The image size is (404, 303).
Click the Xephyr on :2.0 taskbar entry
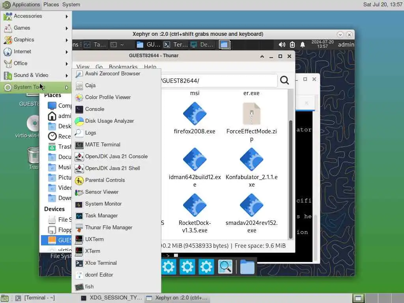tap(177, 298)
